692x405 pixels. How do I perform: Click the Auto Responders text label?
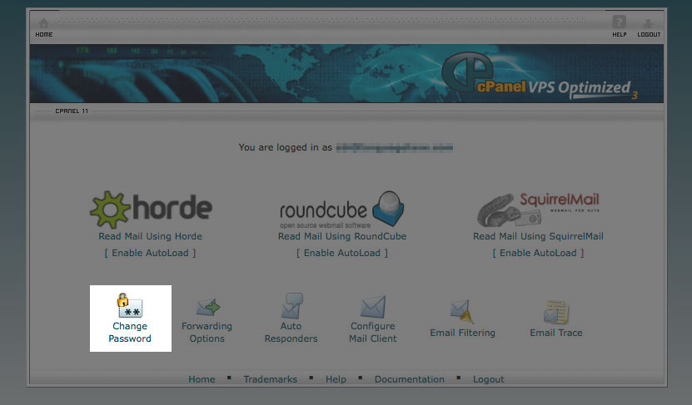pyautogui.click(x=291, y=333)
